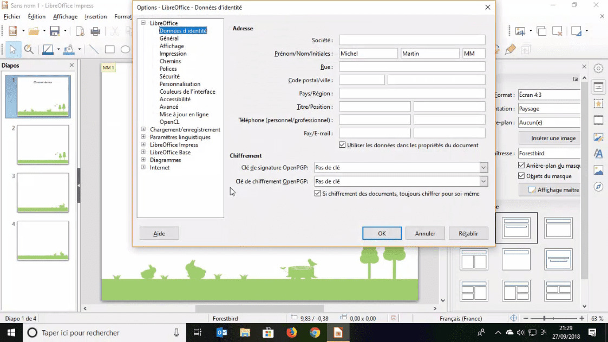Screen dimensions: 608x342
Task: Select slide 3 thumbnail in Diapos panel
Action: [x=43, y=193]
